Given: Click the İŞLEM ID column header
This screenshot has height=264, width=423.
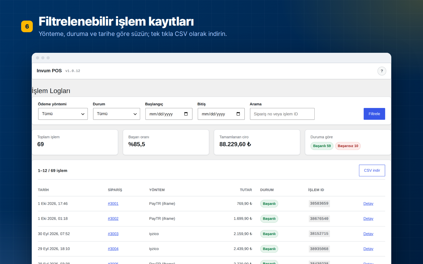Looking at the screenshot, I should coord(316,190).
